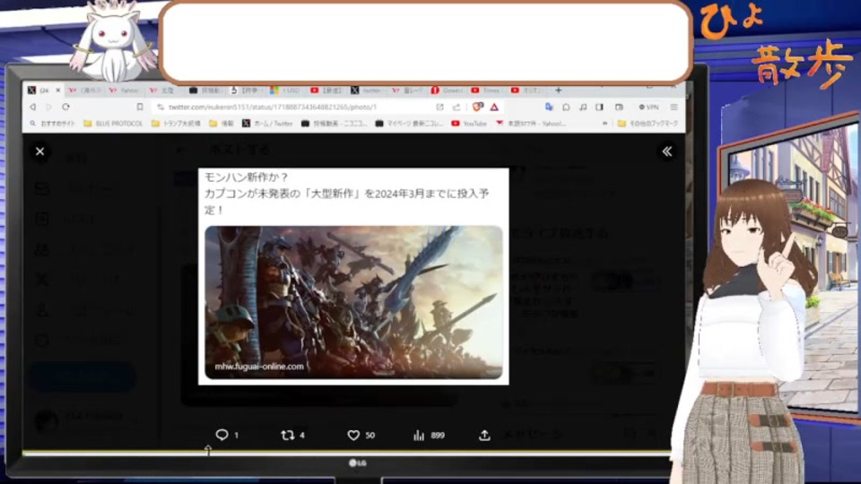Close the active X tab

57,90
